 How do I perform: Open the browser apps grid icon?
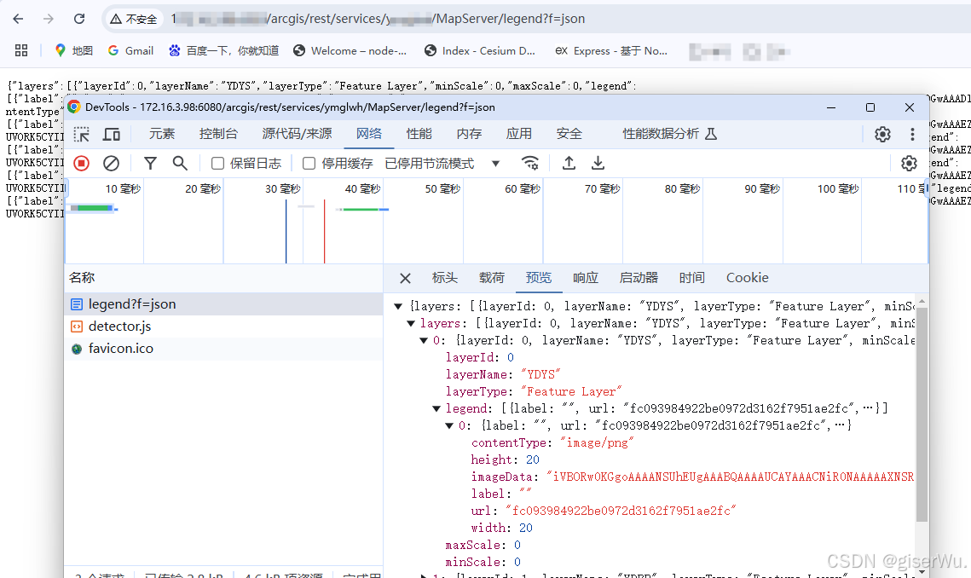click(x=21, y=51)
